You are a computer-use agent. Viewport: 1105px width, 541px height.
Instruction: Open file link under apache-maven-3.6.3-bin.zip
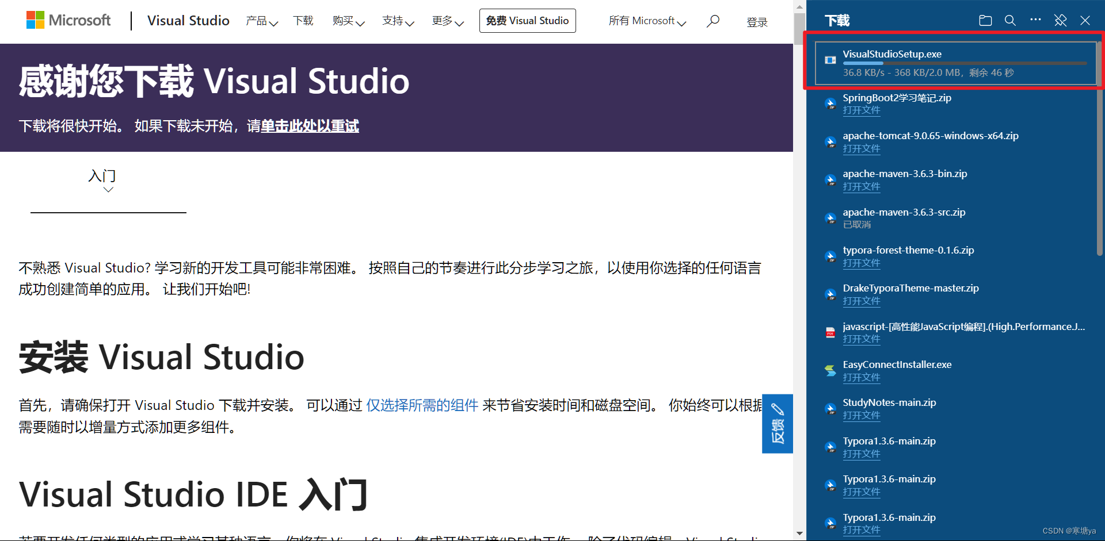point(862,187)
